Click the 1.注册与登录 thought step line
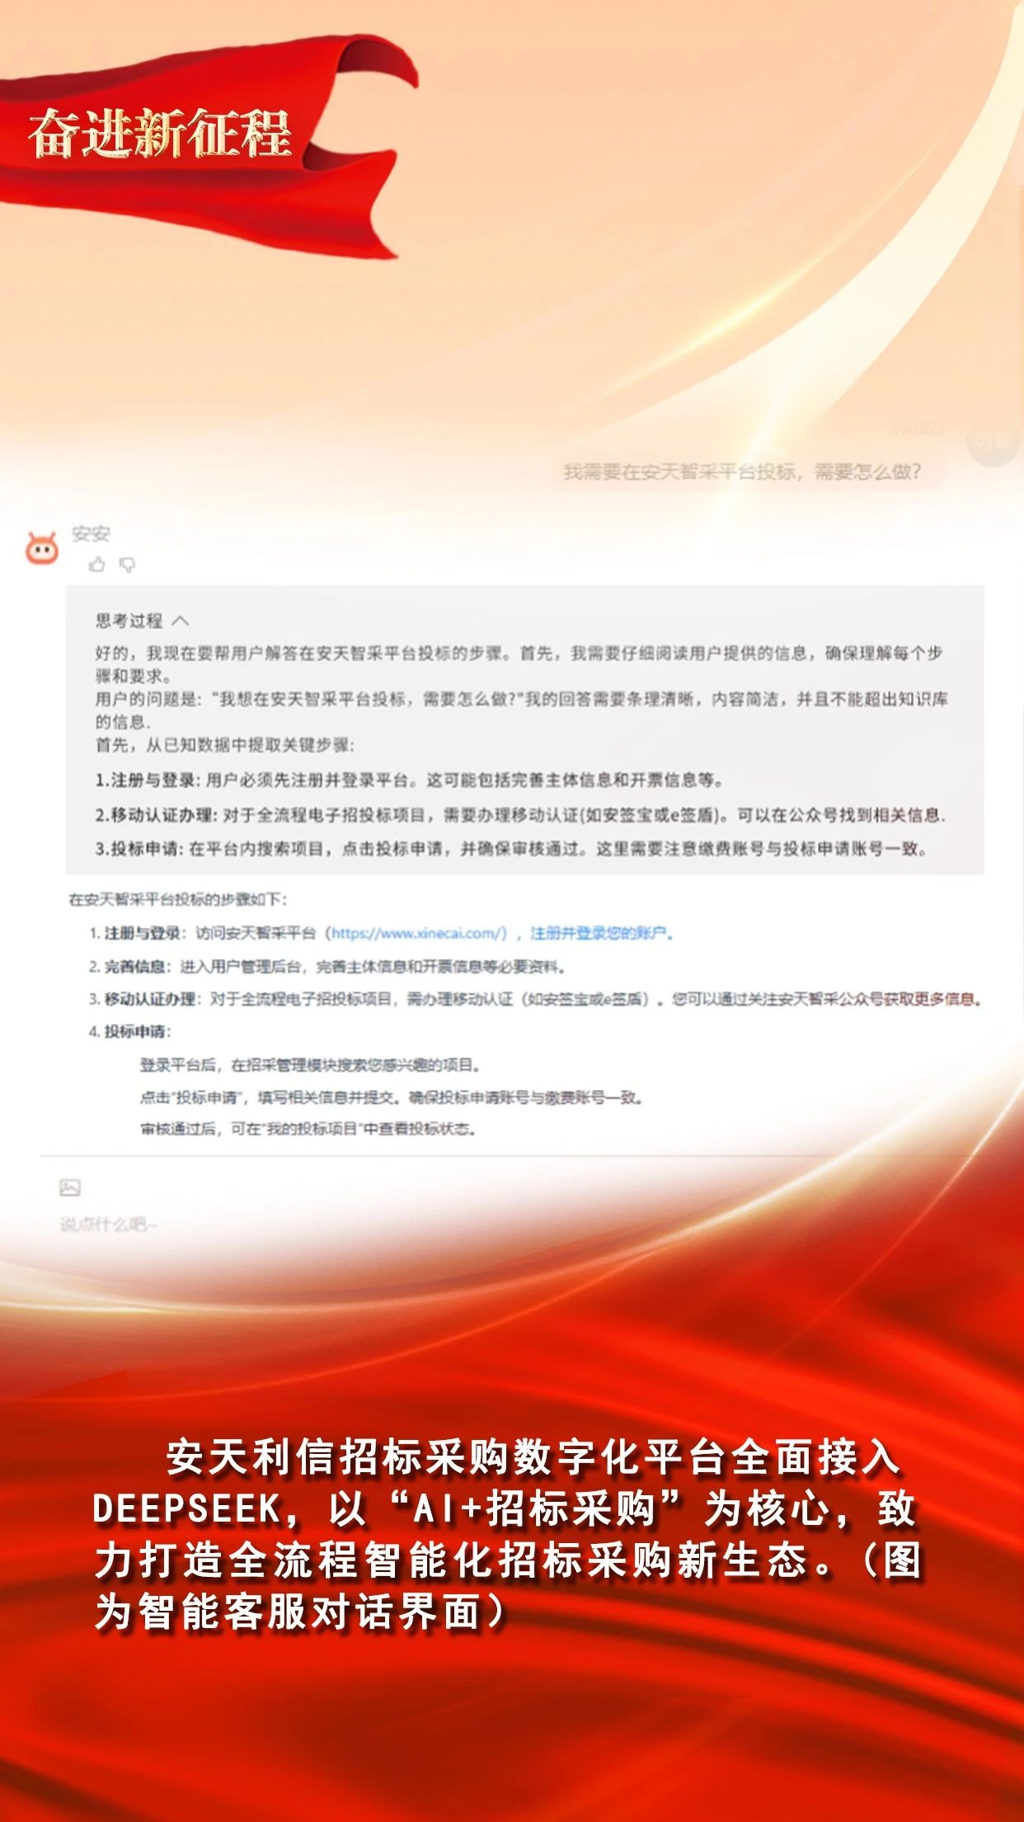Image resolution: width=1024 pixels, height=1822 pixels. pyautogui.click(x=410, y=780)
